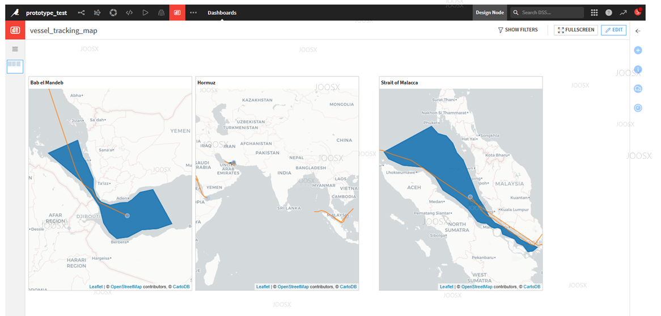Click the red dashboards icon in top bar

pyautogui.click(x=177, y=12)
